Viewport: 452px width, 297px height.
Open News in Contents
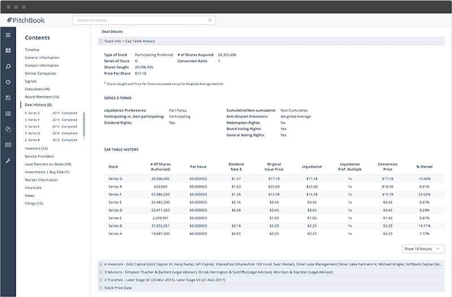pyautogui.click(x=29, y=195)
